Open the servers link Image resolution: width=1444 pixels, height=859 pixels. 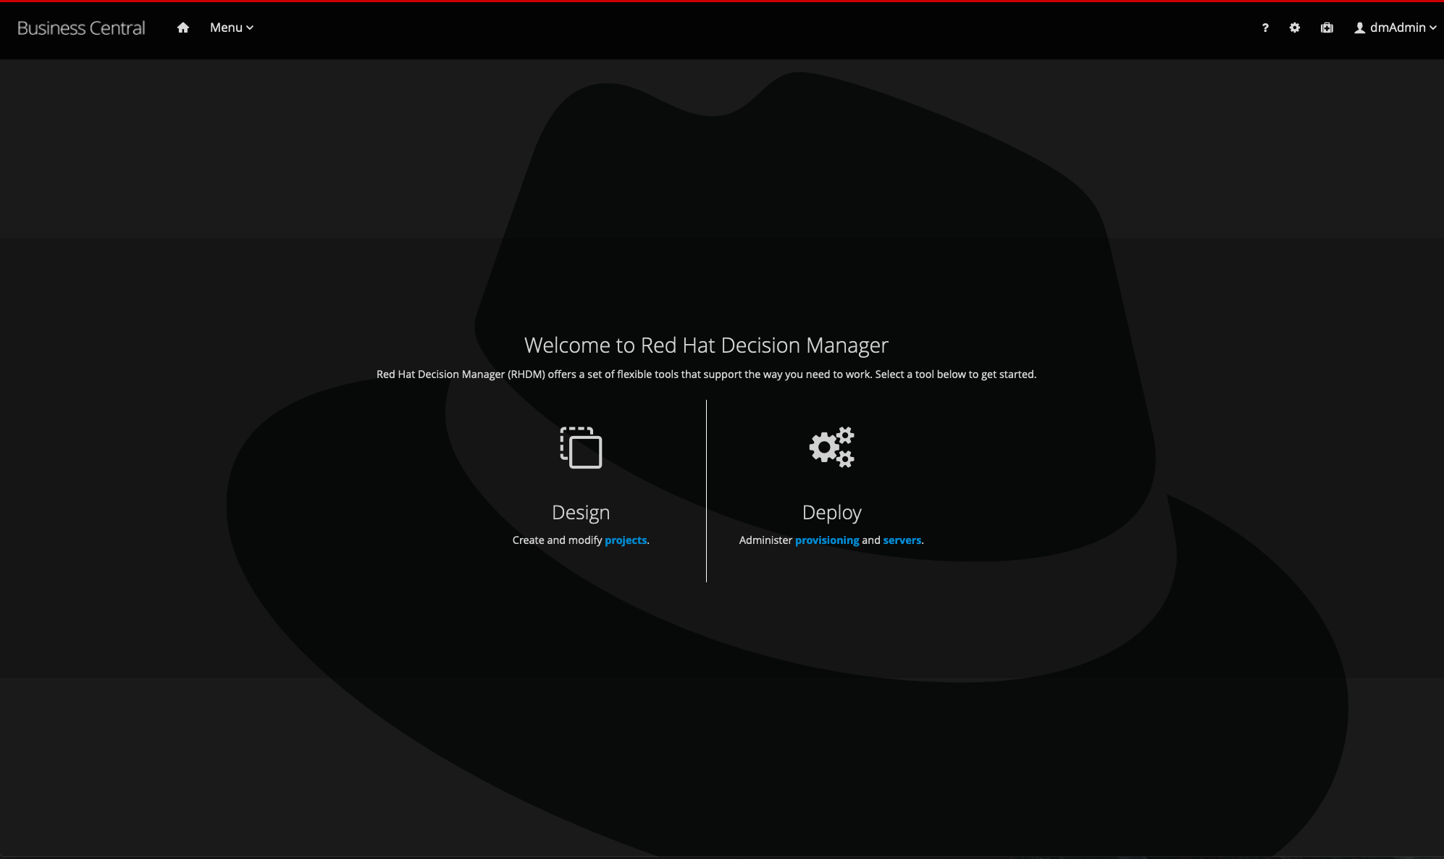(x=902, y=540)
